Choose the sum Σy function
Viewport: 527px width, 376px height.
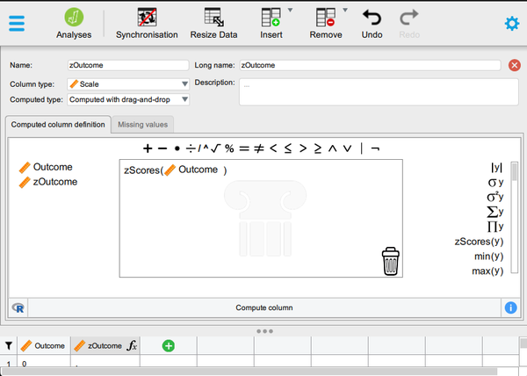[495, 212]
